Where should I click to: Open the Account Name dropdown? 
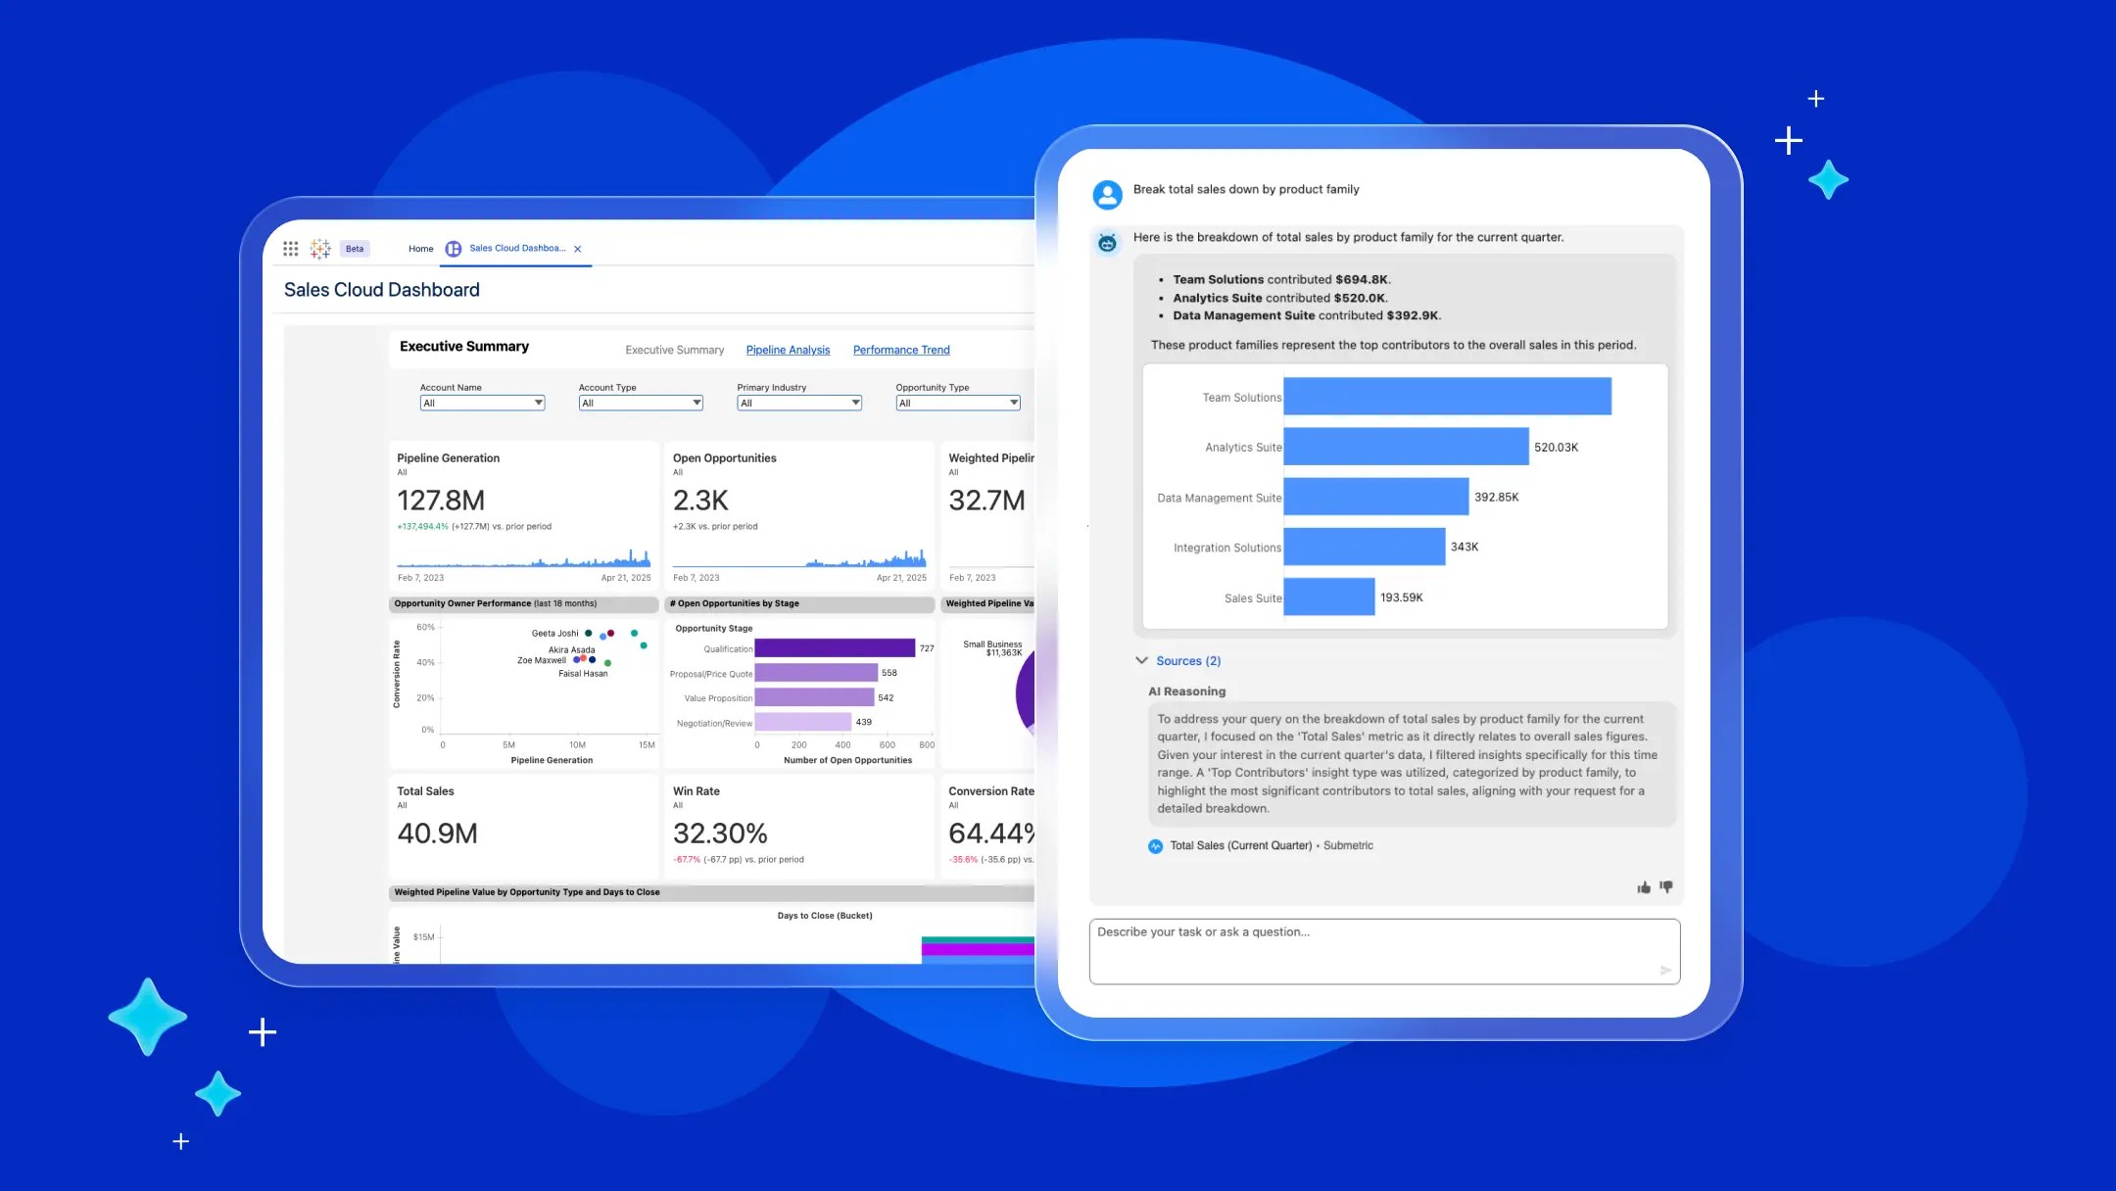tap(482, 403)
